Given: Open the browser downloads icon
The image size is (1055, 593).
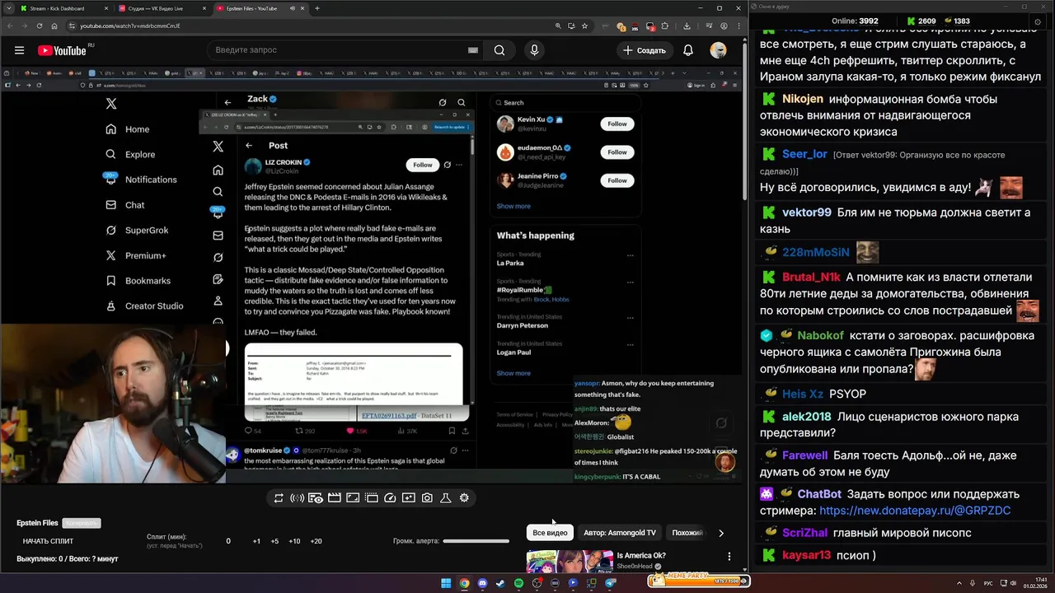Looking at the screenshot, I should click(687, 26).
